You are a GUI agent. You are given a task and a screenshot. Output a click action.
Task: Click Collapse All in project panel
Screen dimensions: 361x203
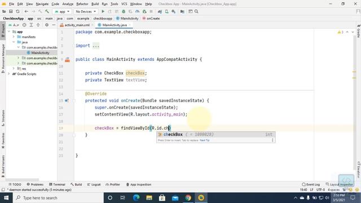point(38,25)
